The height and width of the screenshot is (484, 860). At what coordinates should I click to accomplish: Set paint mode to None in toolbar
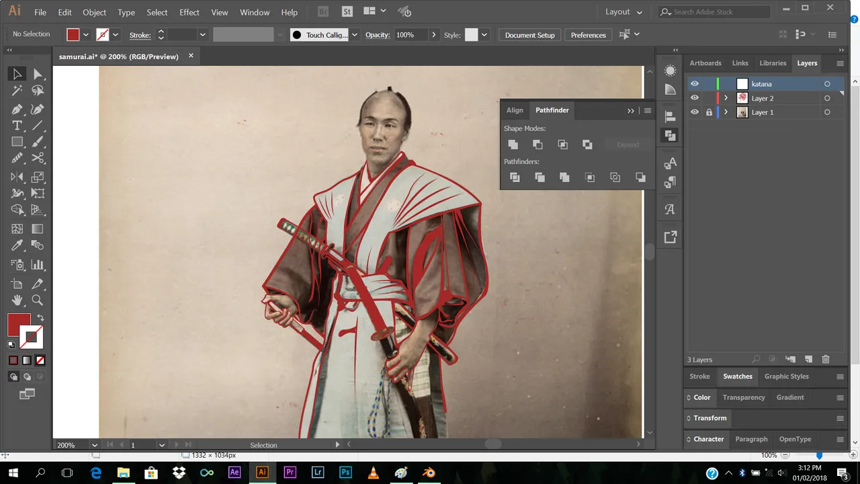[40, 360]
